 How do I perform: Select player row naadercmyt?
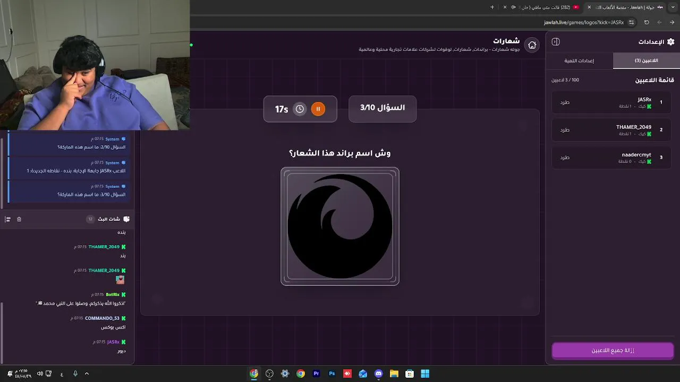611,158
